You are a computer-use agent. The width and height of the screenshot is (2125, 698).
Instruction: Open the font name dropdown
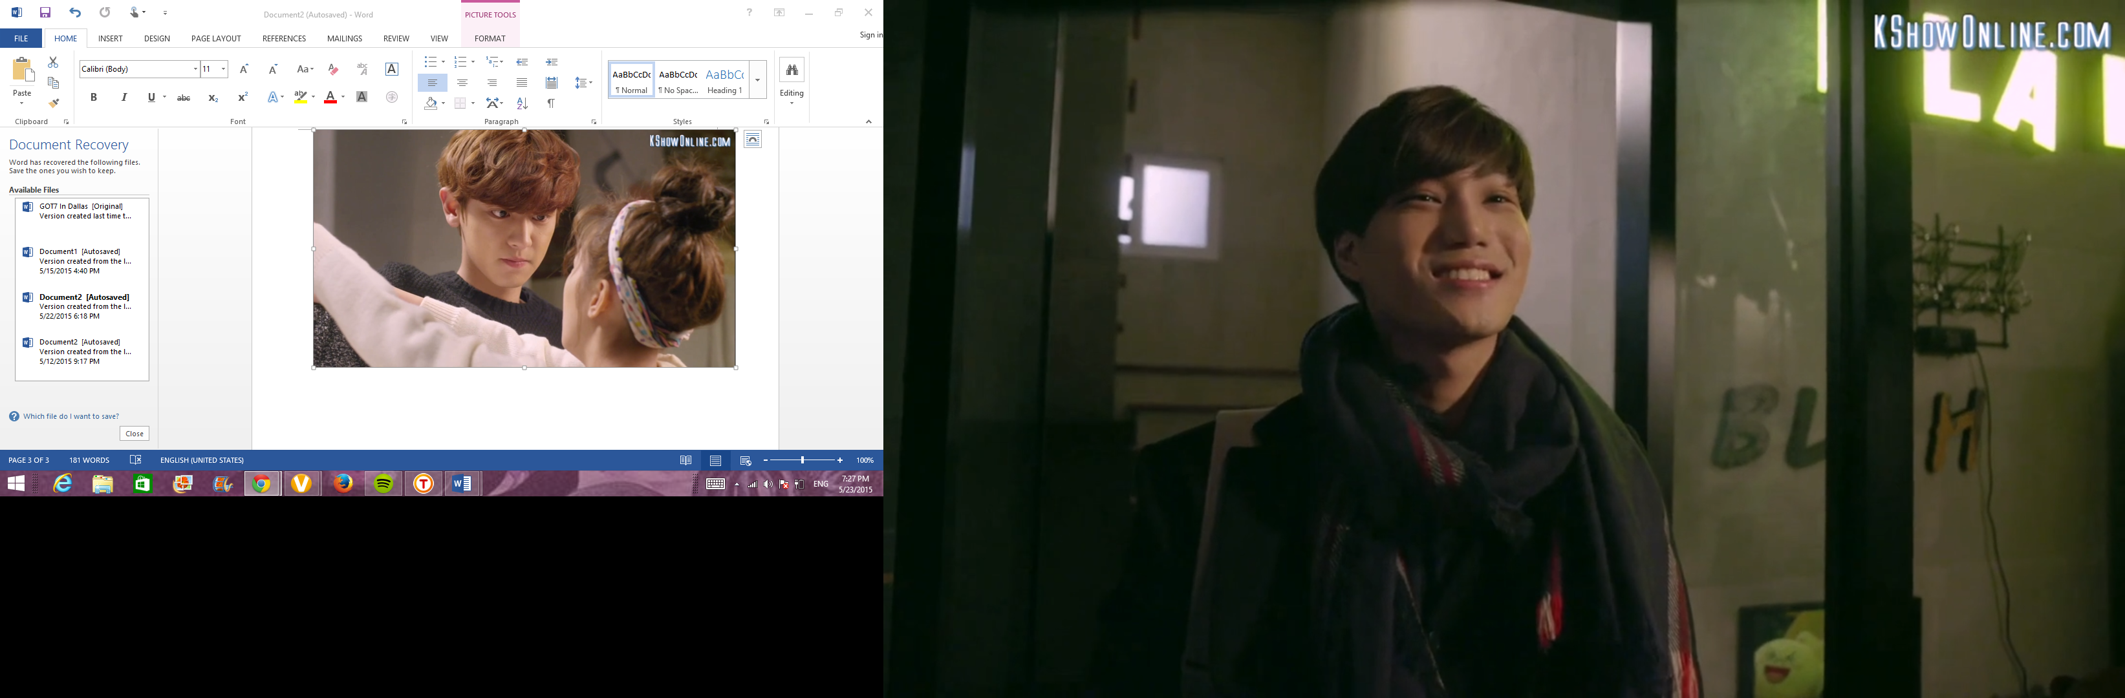195,69
